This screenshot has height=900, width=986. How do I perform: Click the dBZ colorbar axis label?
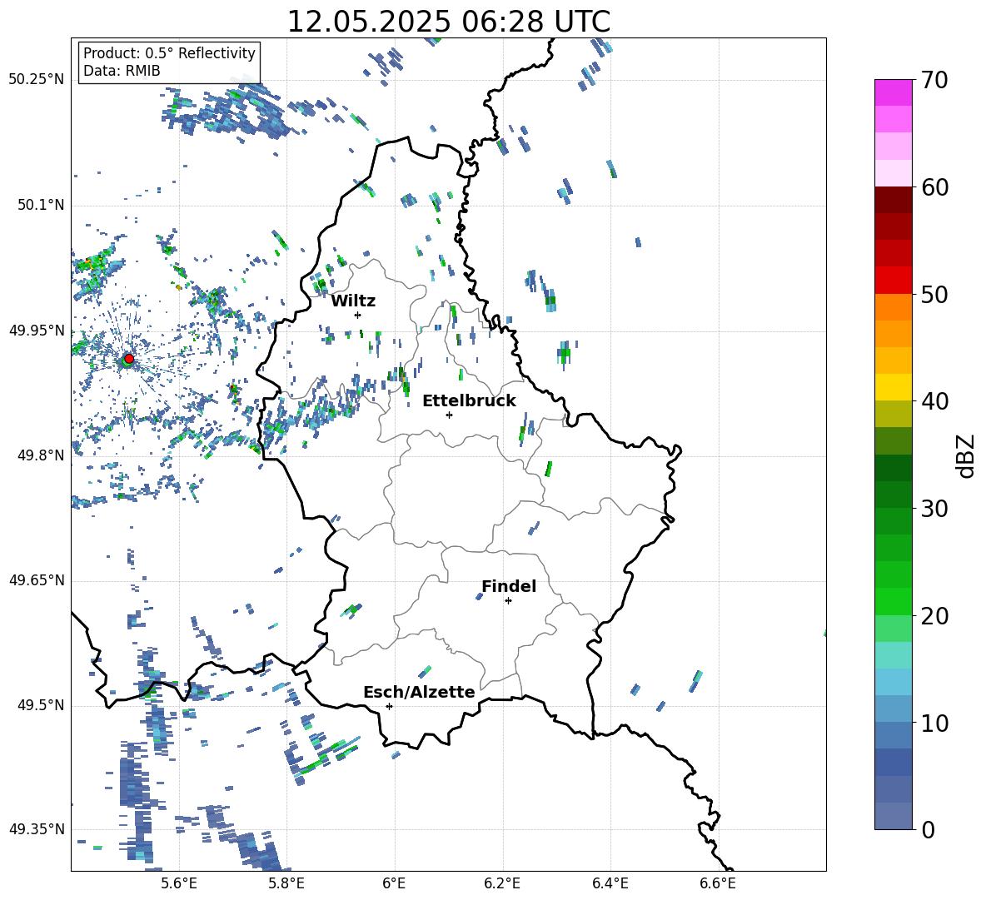pos(967,455)
